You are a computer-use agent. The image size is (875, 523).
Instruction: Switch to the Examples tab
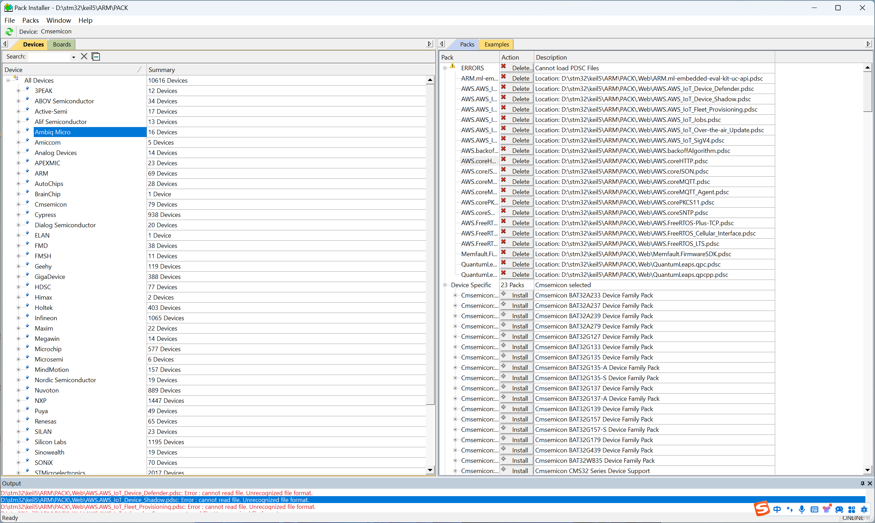(x=496, y=44)
